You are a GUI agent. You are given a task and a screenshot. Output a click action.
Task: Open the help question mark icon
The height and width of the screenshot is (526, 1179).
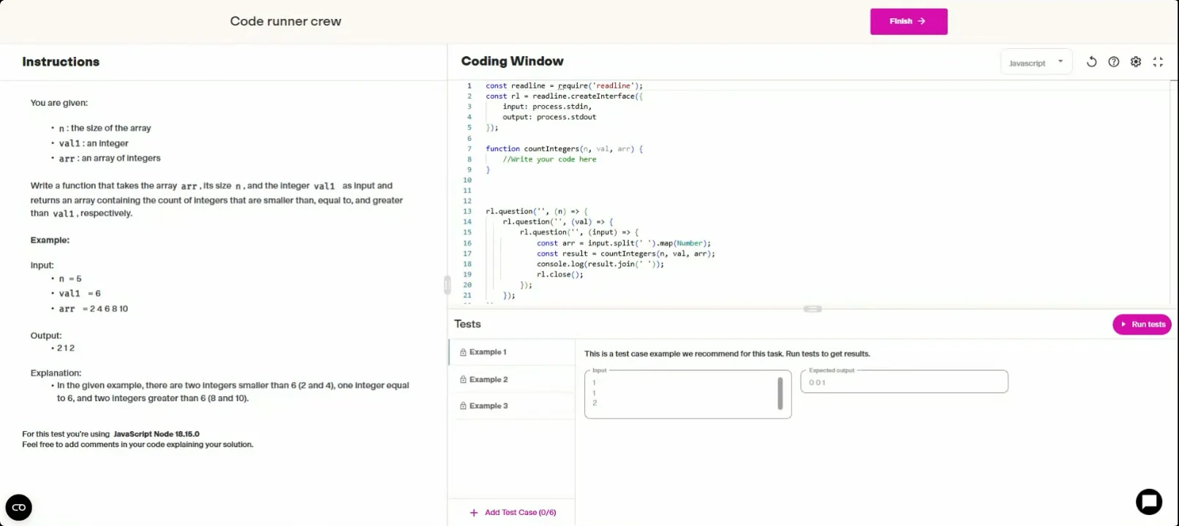click(x=1113, y=62)
